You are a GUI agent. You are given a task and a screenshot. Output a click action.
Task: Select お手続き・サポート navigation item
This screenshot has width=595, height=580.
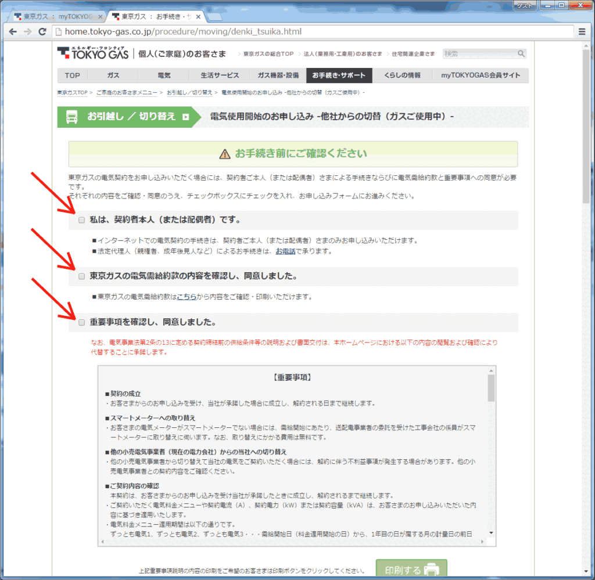339,75
